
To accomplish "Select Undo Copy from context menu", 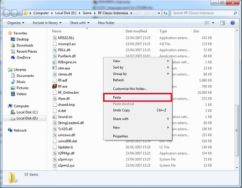I will click(x=137, y=110).
